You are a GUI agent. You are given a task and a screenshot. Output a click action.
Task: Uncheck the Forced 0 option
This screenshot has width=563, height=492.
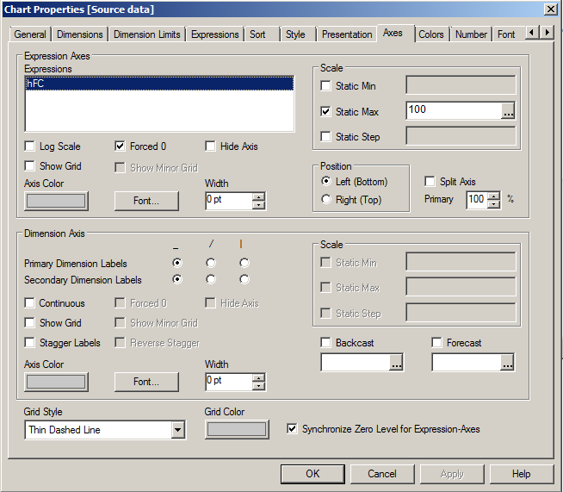[121, 146]
